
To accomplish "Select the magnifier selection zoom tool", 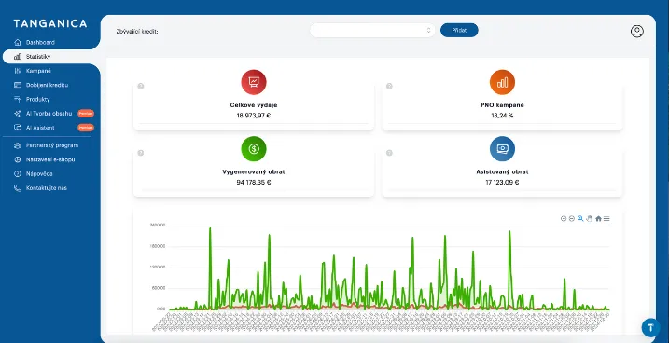I will click(x=580, y=219).
